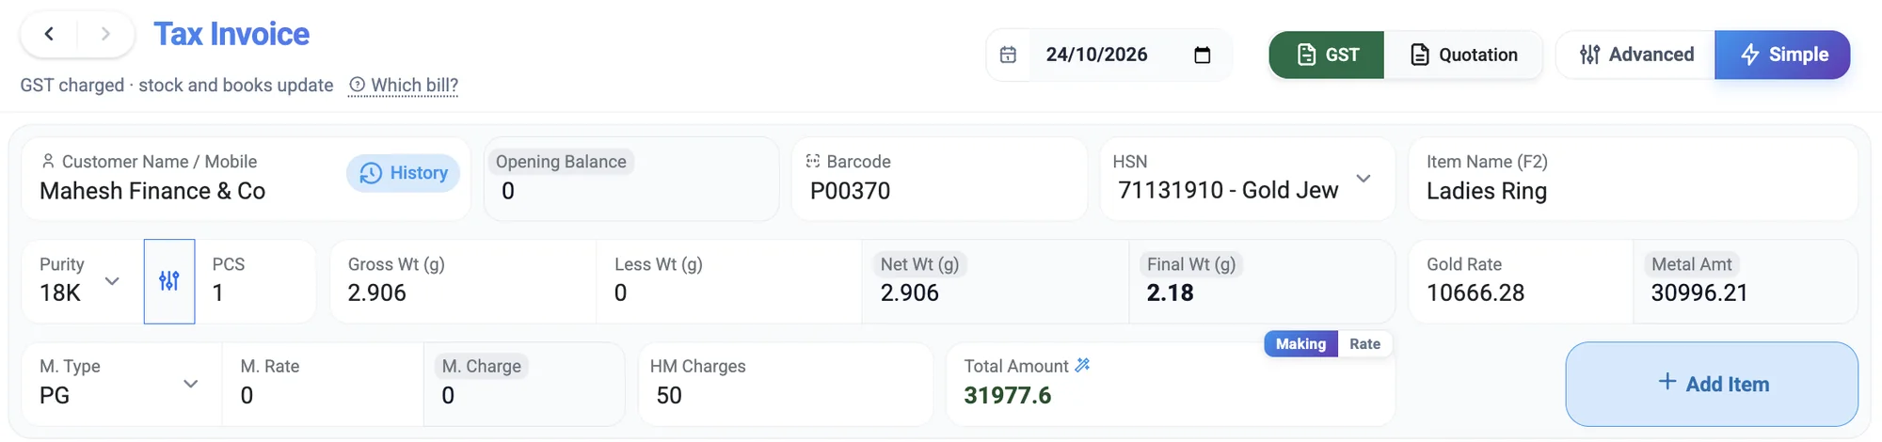Image resolution: width=1882 pixels, height=442 pixels.
Task: Switch to GST bill mode
Action: click(x=1327, y=55)
